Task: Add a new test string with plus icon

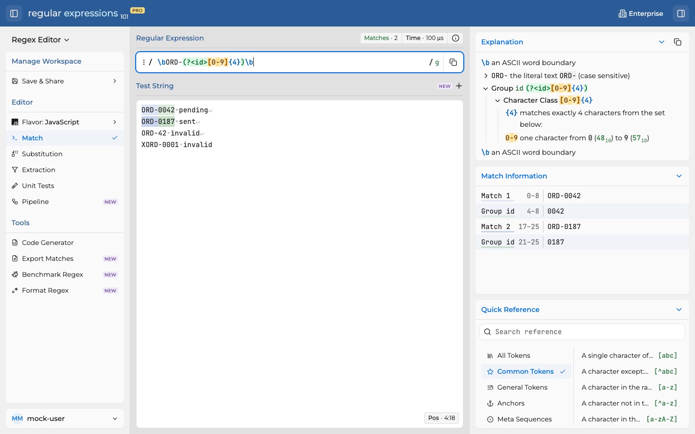Action: (459, 86)
